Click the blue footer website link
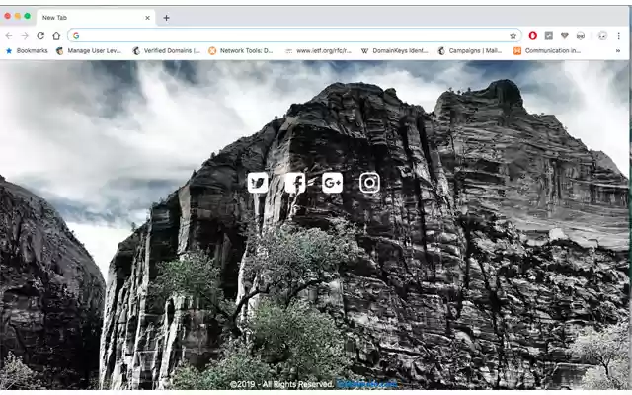 click(x=367, y=384)
